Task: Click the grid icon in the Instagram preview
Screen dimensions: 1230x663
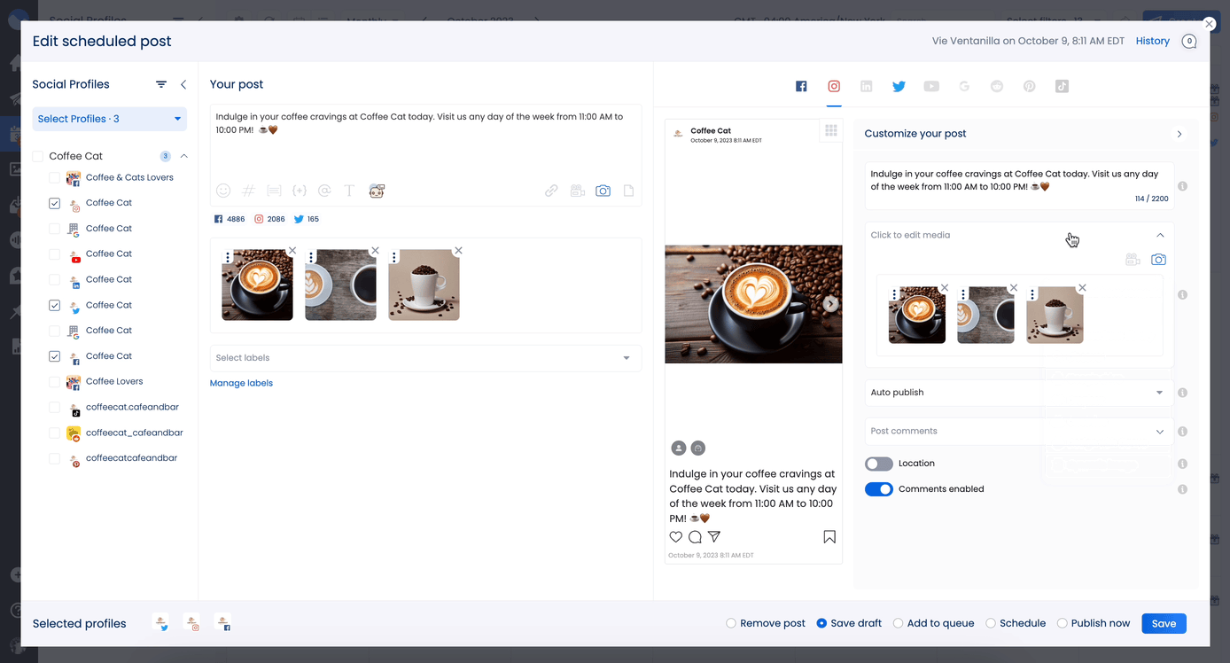Action: [x=831, y=131]
